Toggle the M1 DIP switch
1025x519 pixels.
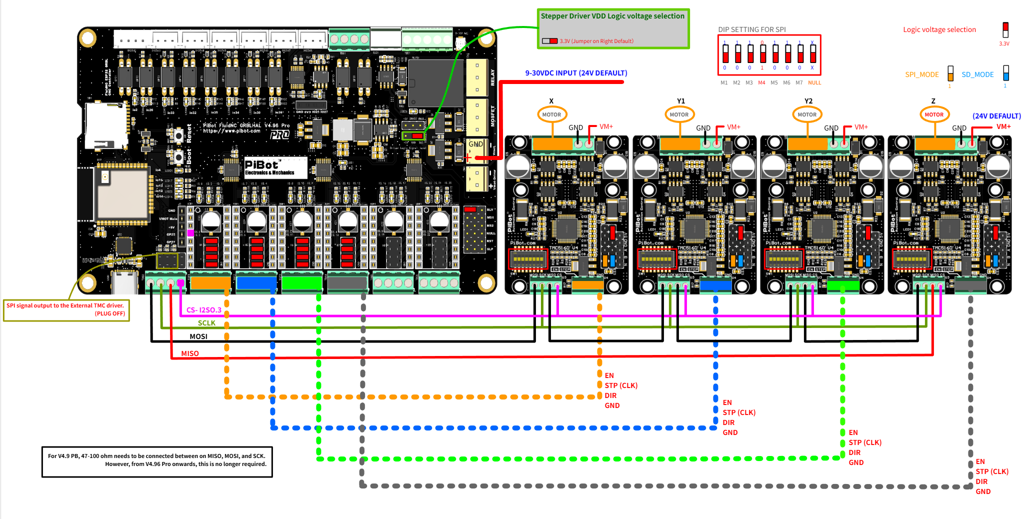725,53
